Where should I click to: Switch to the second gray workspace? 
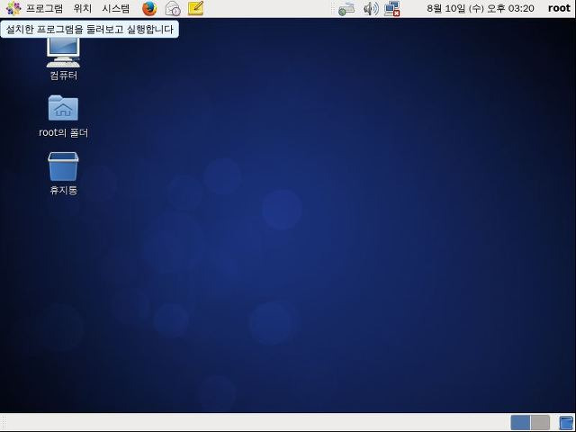(x=540, y=423)
